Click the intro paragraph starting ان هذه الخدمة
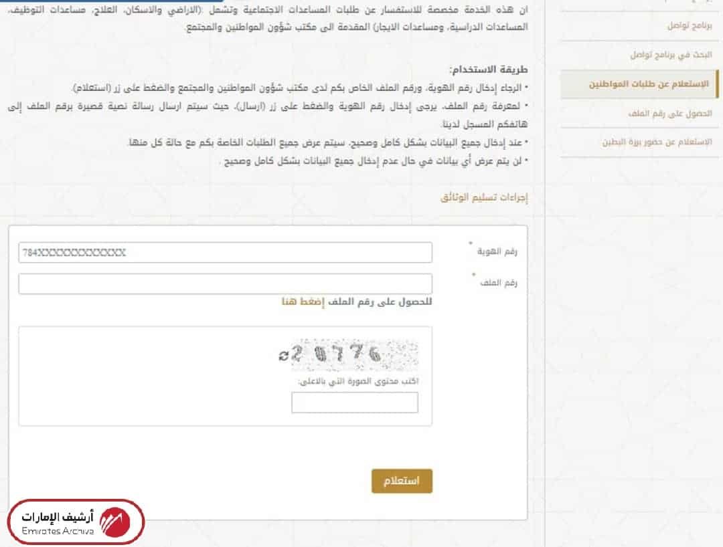The width and height of the screenshot is (723, 547). pos(267,17)
